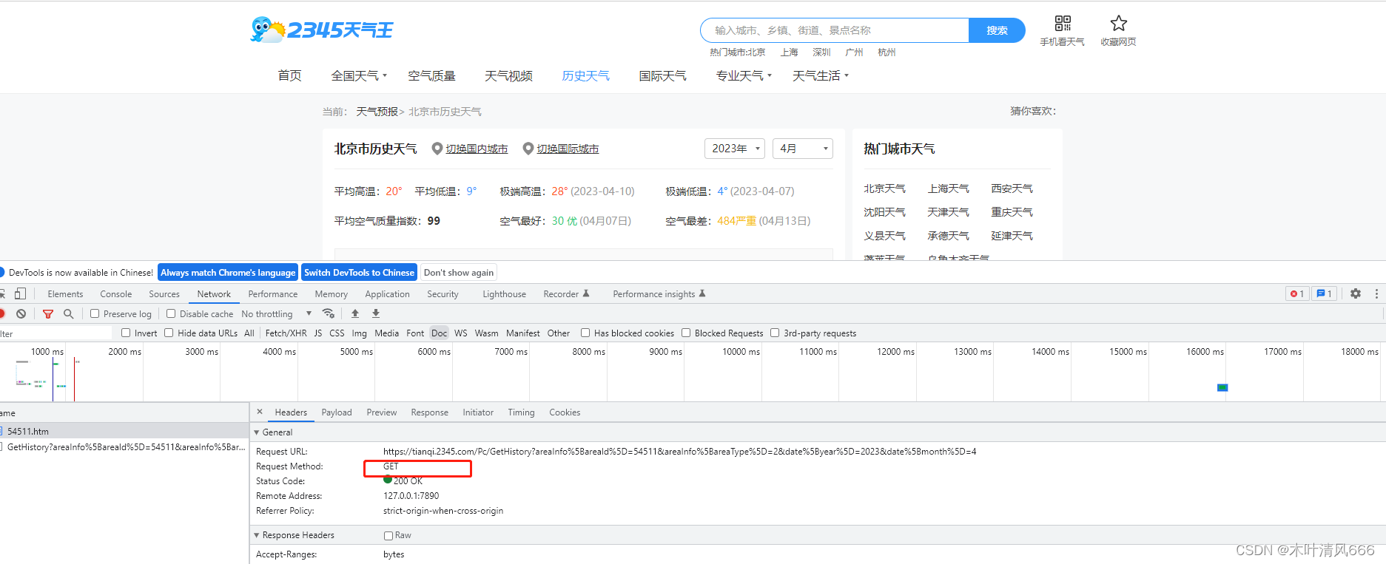This screenshot has width=1386, height=564.
Task: Click Always match Chrome's language button
Action: coord(228,272)
